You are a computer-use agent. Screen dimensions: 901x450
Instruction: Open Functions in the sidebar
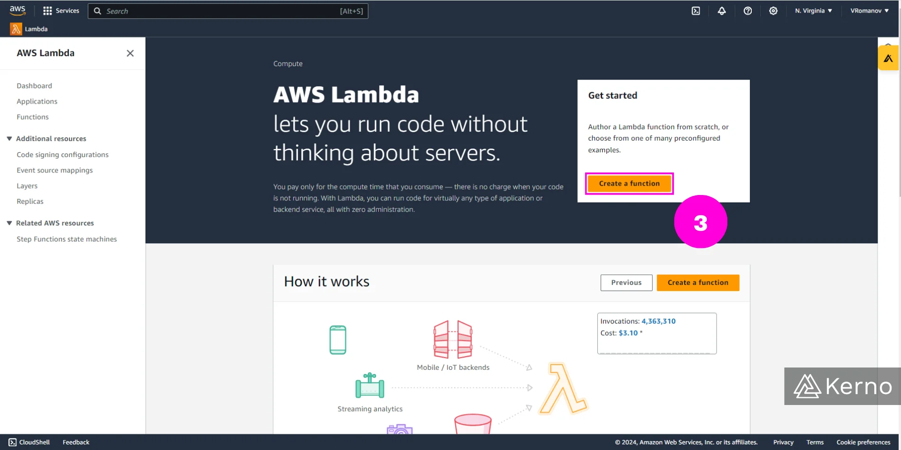point(32,117)
